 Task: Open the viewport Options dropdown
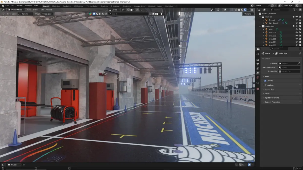[248, 14]
